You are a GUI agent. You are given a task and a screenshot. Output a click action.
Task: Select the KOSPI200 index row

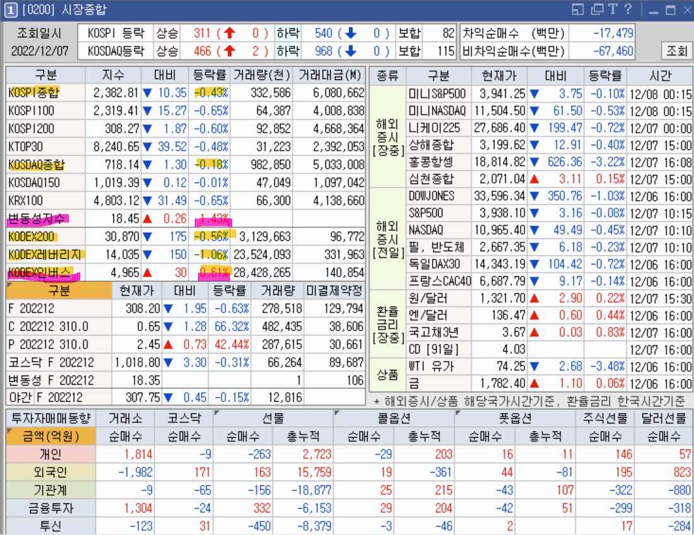[x=186, y=129]
